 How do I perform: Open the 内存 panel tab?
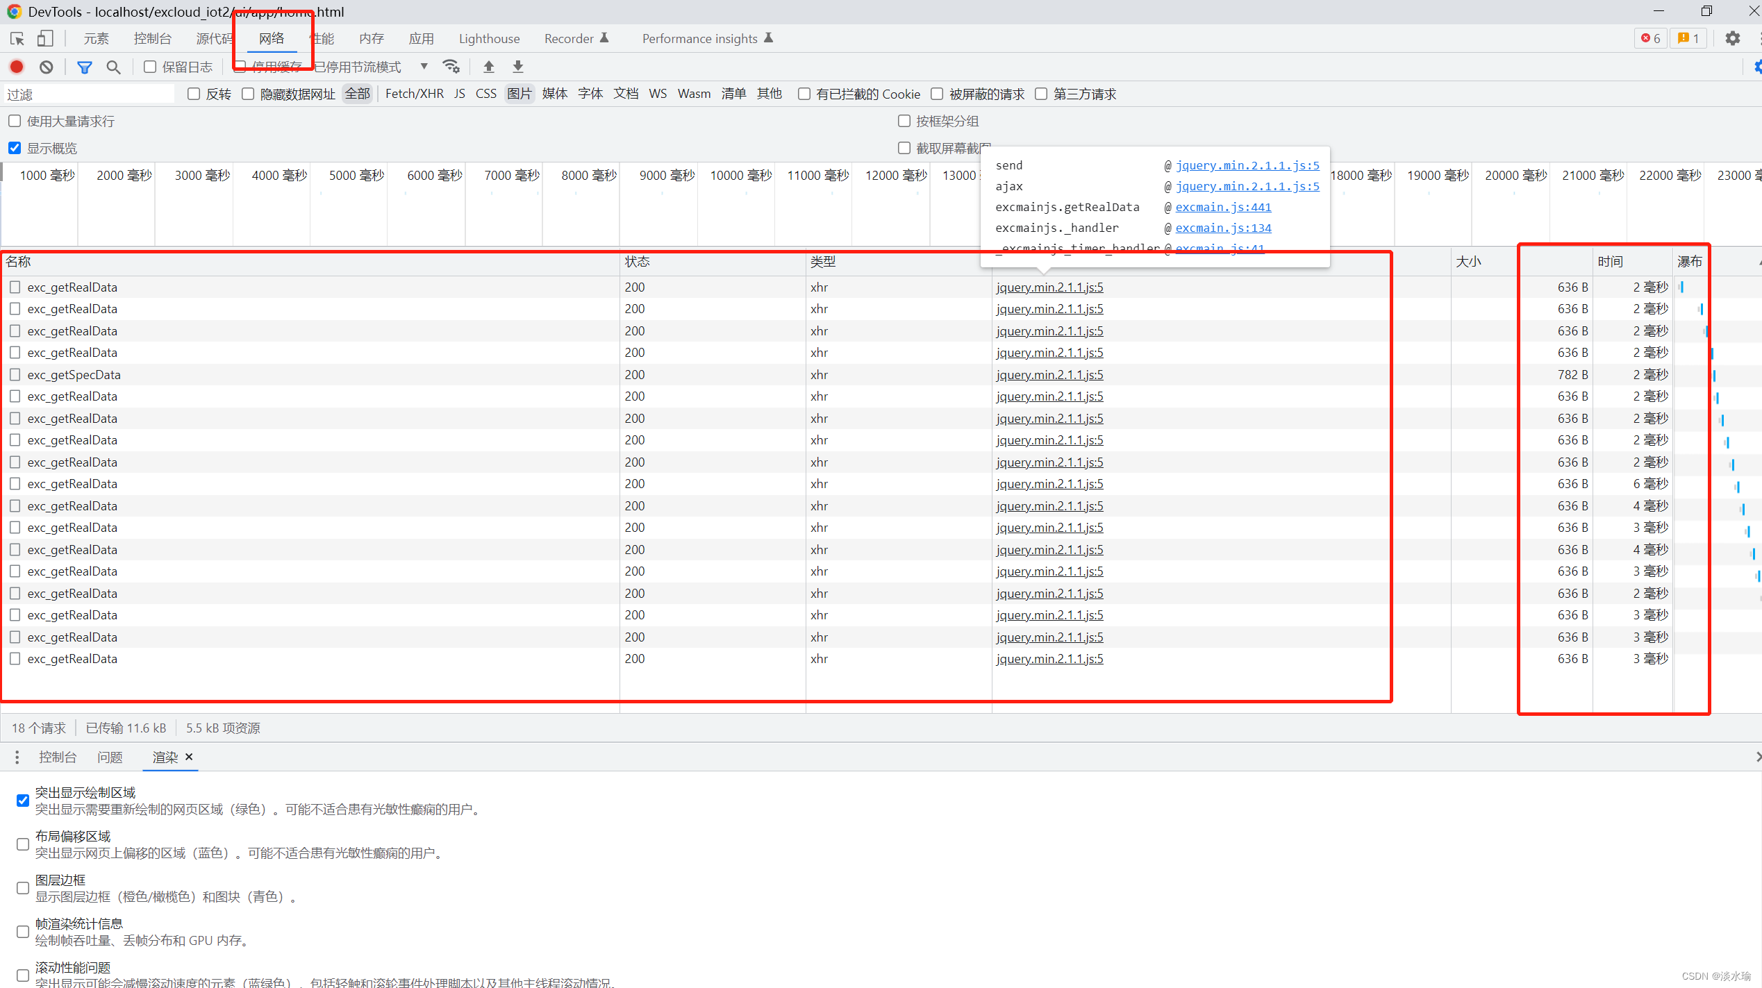coord(372,39)
